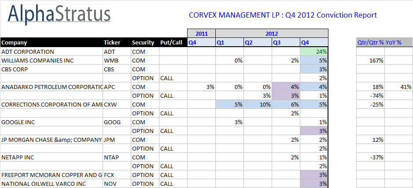Click the 2012 year header
413x188 pixels.
tap(272, 33)
